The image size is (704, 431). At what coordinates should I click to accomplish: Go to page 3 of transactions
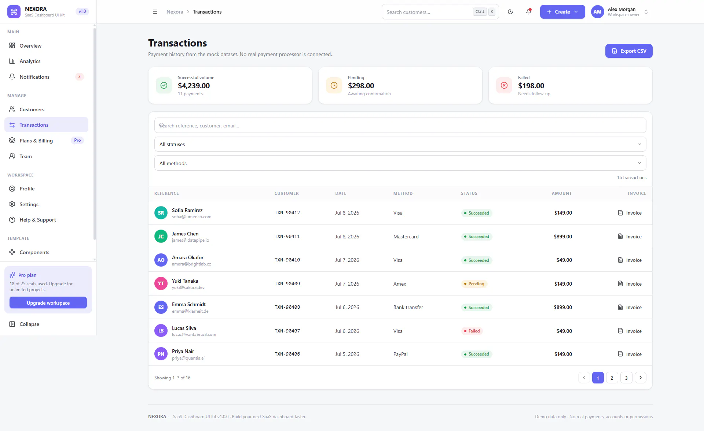[626, 378]
